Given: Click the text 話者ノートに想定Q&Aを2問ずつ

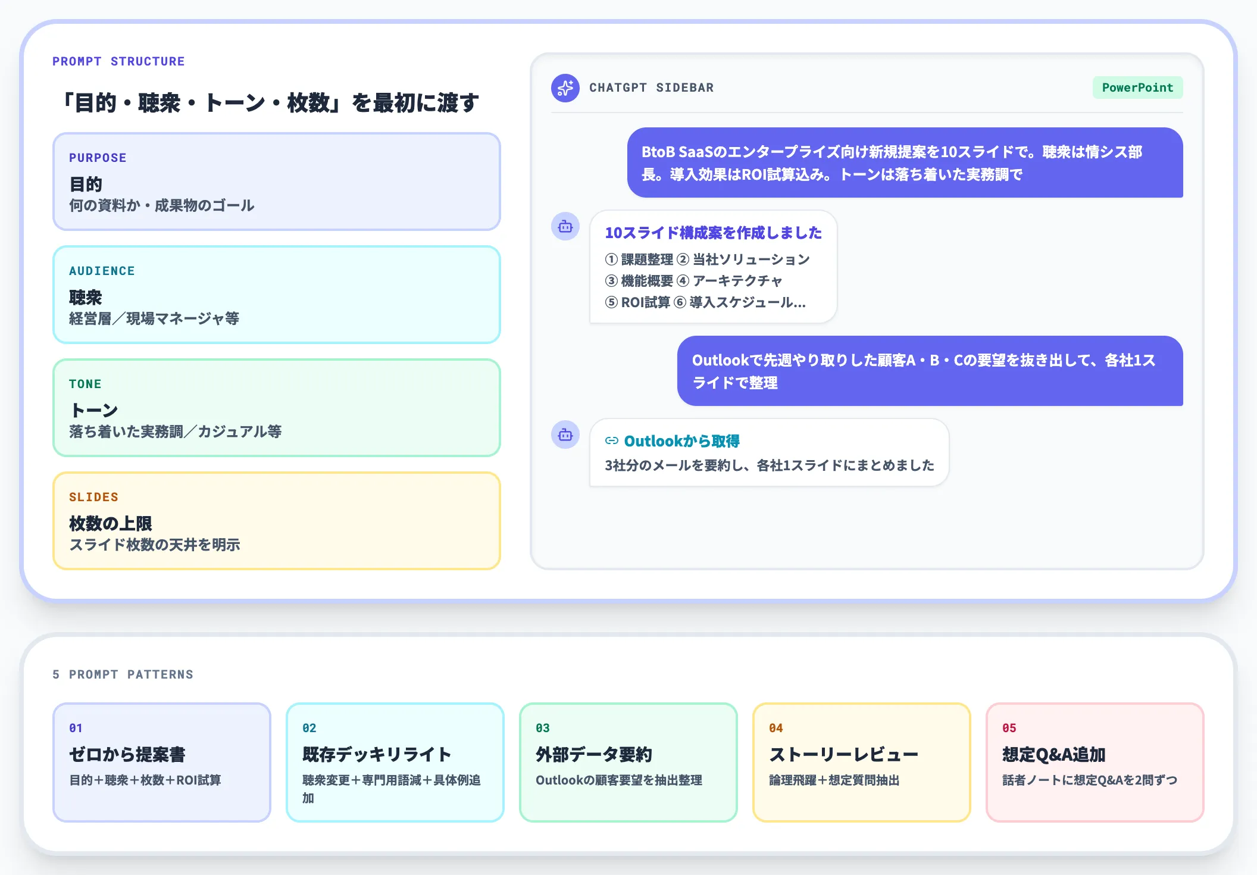Looking at the screenshot, I should [1090, 780].
